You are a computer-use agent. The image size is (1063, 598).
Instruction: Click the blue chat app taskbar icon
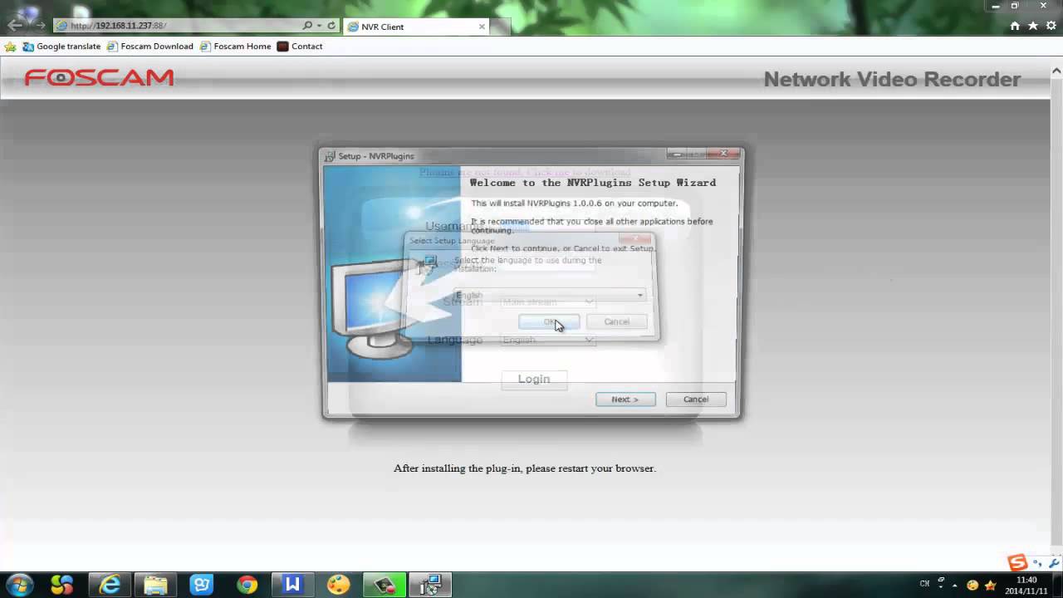[201, 585]
